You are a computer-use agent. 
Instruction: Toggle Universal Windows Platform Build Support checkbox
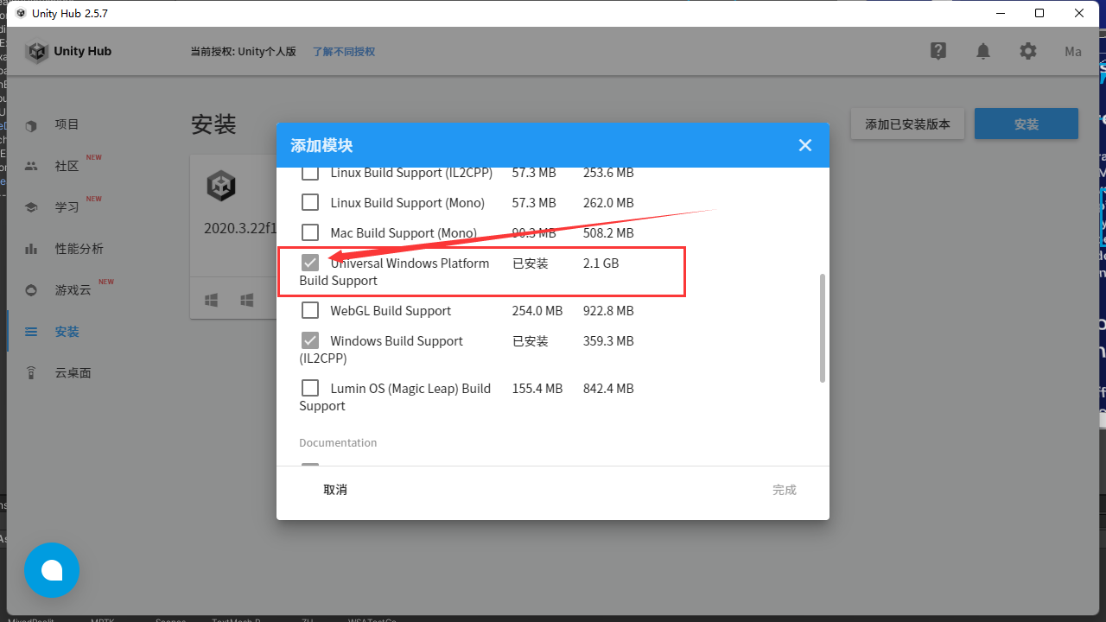[x=310, y=263]
